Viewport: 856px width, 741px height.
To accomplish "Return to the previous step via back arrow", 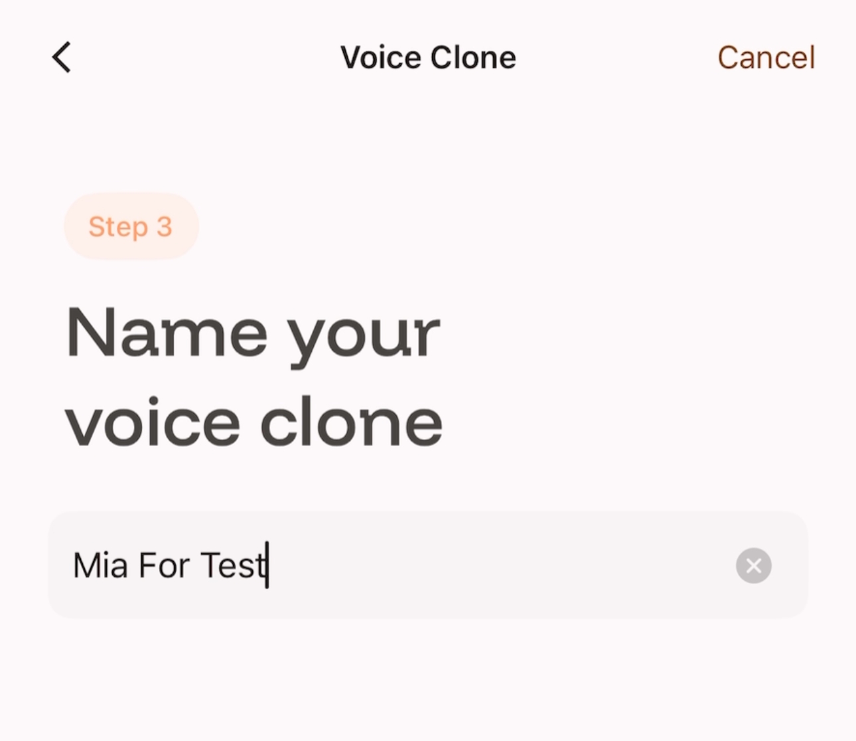I will [x=60, y=57].
